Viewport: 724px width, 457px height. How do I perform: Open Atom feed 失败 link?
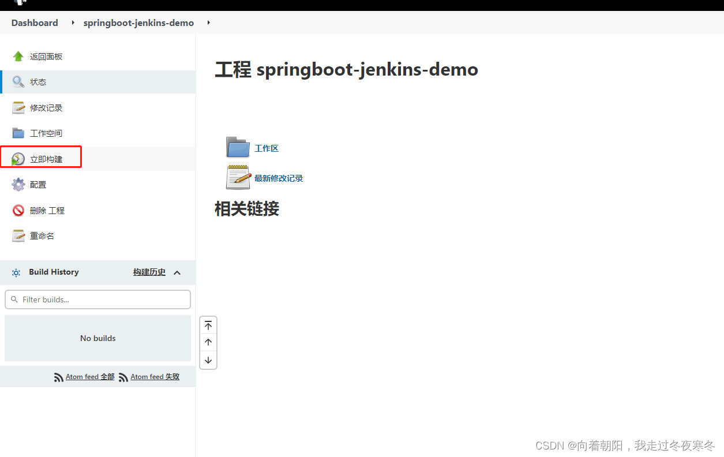[155, 377]
